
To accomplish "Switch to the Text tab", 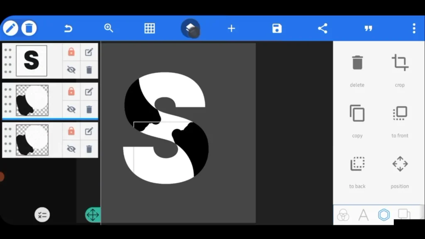I will (x=363, y=215).
